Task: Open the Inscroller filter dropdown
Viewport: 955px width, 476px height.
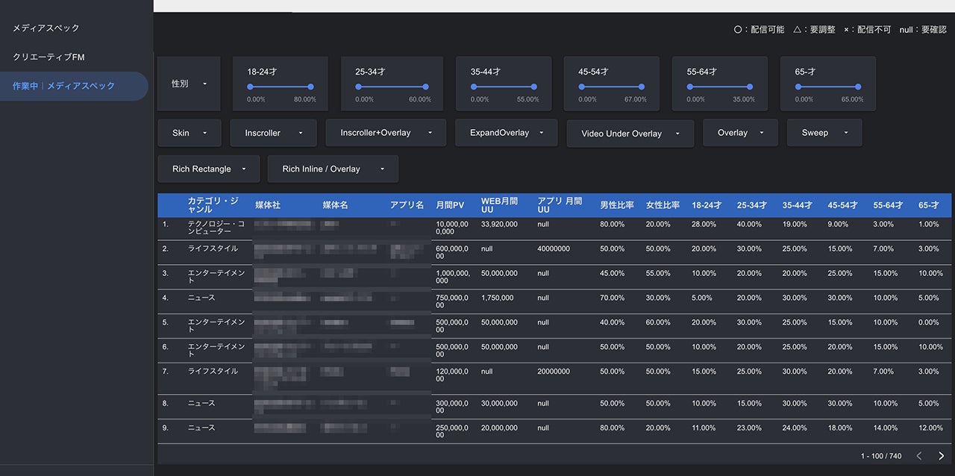Action: pyautogui.click(x=273, y=133)
